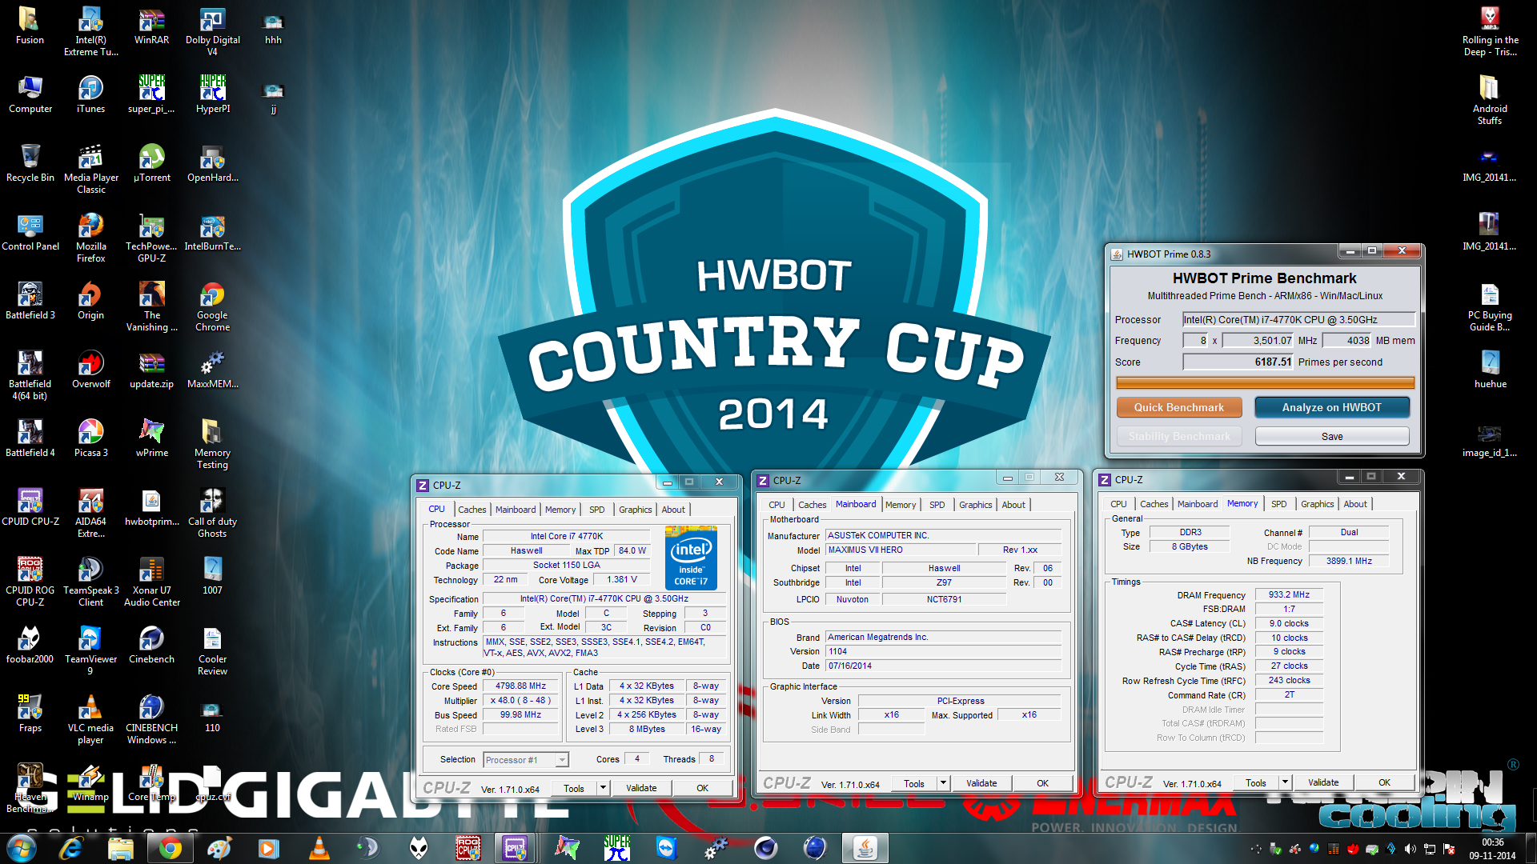Click Save in HWBOT Prime
Image resolution: width=1537 pixels, height=864 pixels.
[x=1331, y=436]
